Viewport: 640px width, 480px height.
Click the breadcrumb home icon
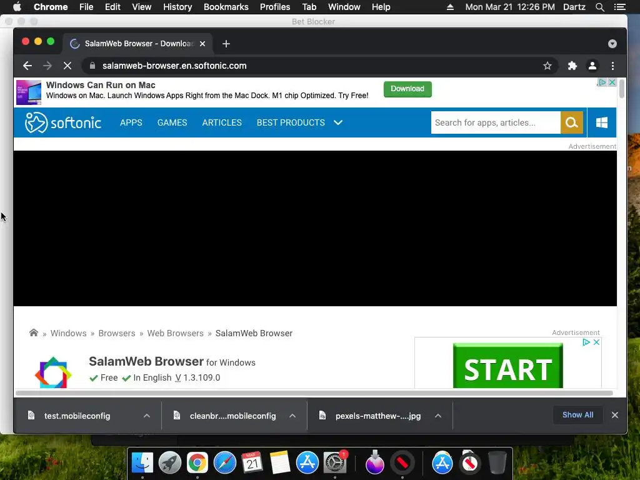[34, 332]
